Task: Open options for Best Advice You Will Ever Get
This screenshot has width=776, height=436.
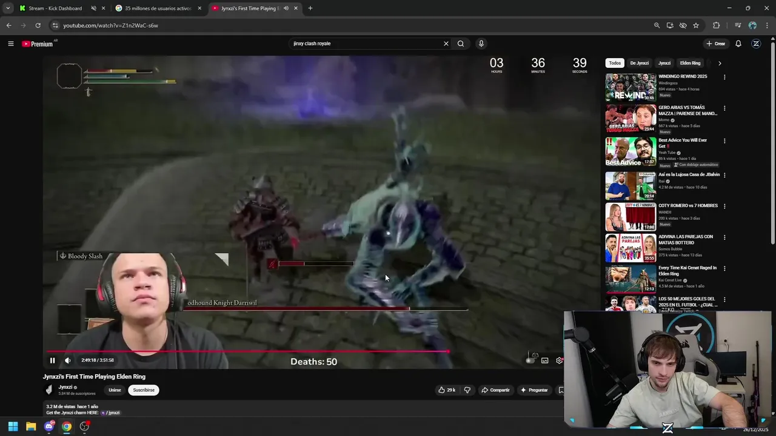Action: point(724,141)
